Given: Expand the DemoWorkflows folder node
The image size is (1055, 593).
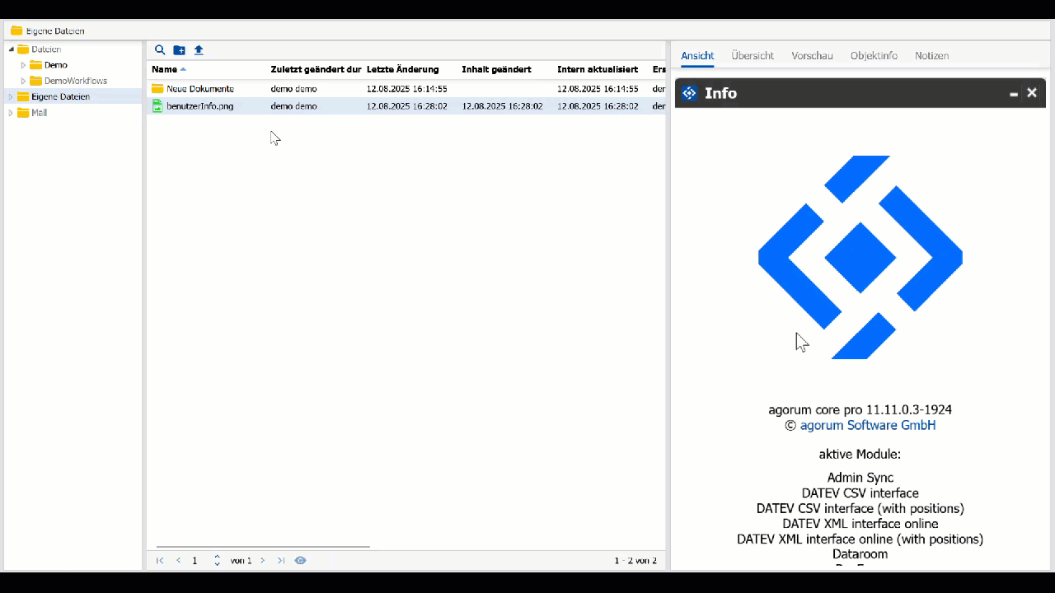Looking at the screenshot, I should tap(24, 82).
